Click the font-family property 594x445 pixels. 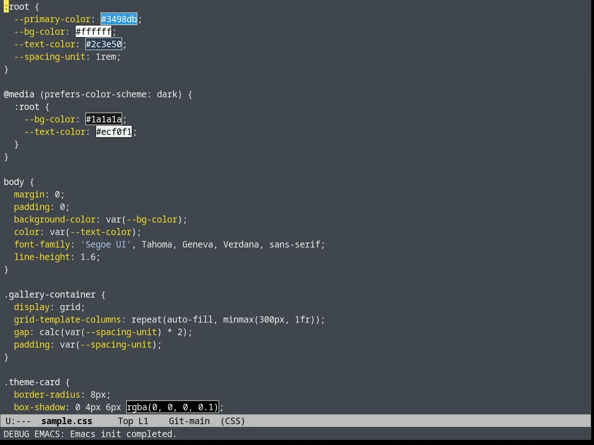(x=42, y=244)
